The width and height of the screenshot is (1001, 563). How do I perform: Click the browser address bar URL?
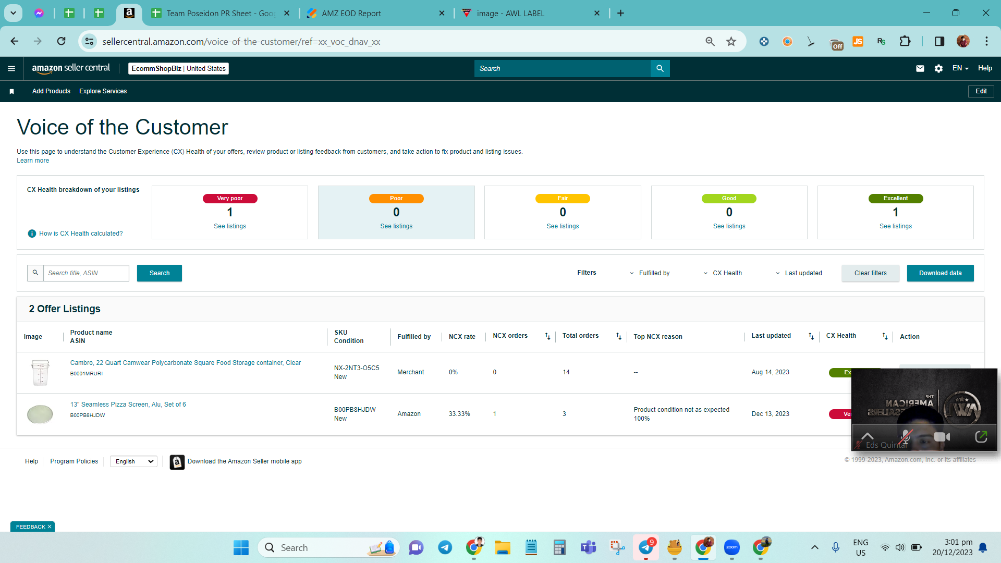click(x=241, y=42)
